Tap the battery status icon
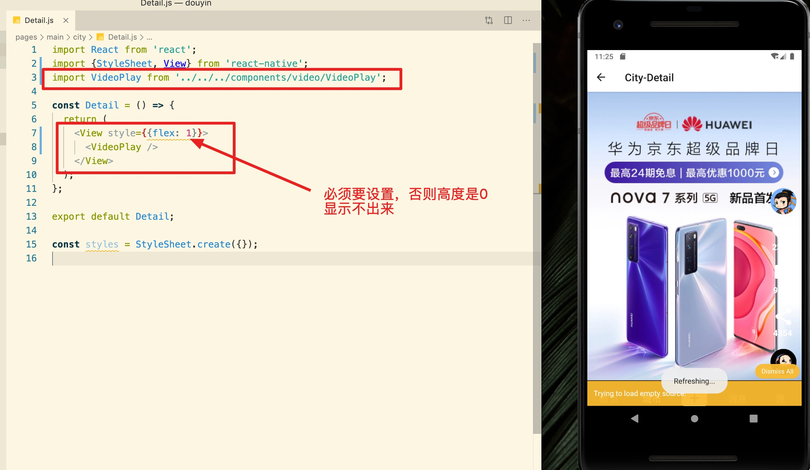The height and width of the screenshot is (470, 810). (792, 56)
